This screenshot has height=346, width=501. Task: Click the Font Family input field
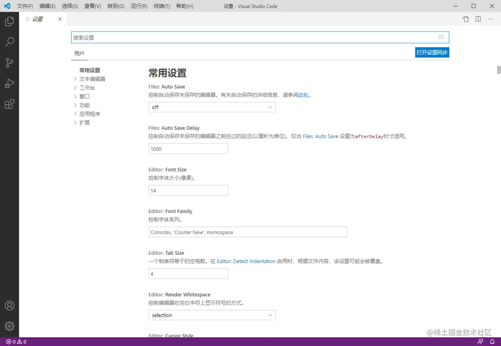point(248,232)
